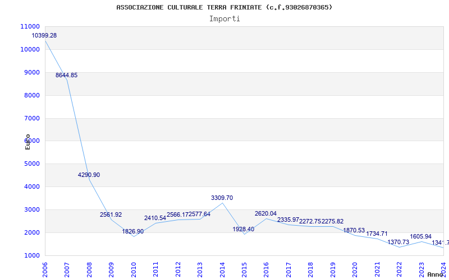This screenshot has height=280, width=449.
Task: Click the 2012 year axis label
Action: 178,270
